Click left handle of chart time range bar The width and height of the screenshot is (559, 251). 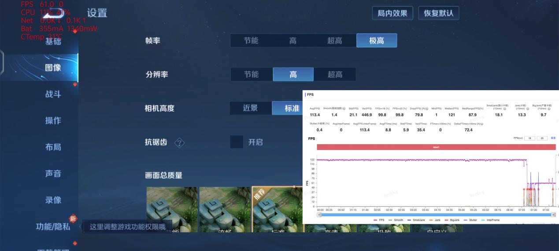click(x=319, y=215)
